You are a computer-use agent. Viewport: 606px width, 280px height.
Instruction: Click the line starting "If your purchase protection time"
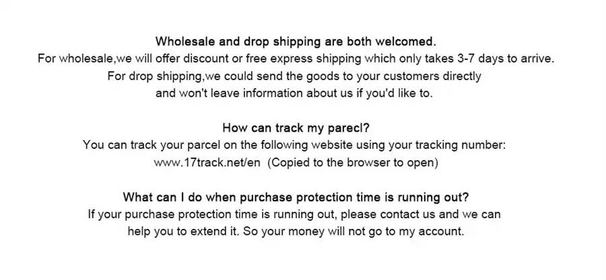pos(294,215)
